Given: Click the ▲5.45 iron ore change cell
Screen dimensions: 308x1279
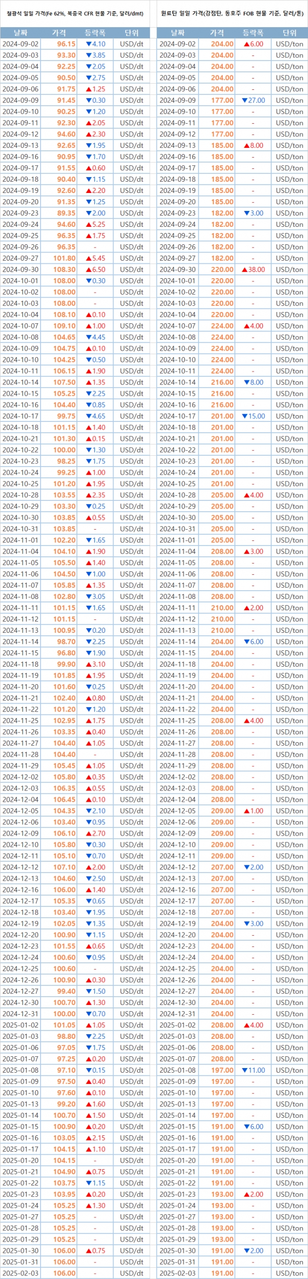Looking at the screenshot, I should click(x=95, y=258).
